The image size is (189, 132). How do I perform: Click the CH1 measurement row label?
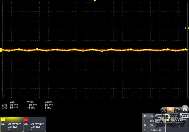tap(5, 105)
